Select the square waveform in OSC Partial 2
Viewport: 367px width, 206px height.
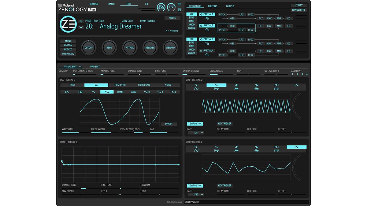(80, 92)
